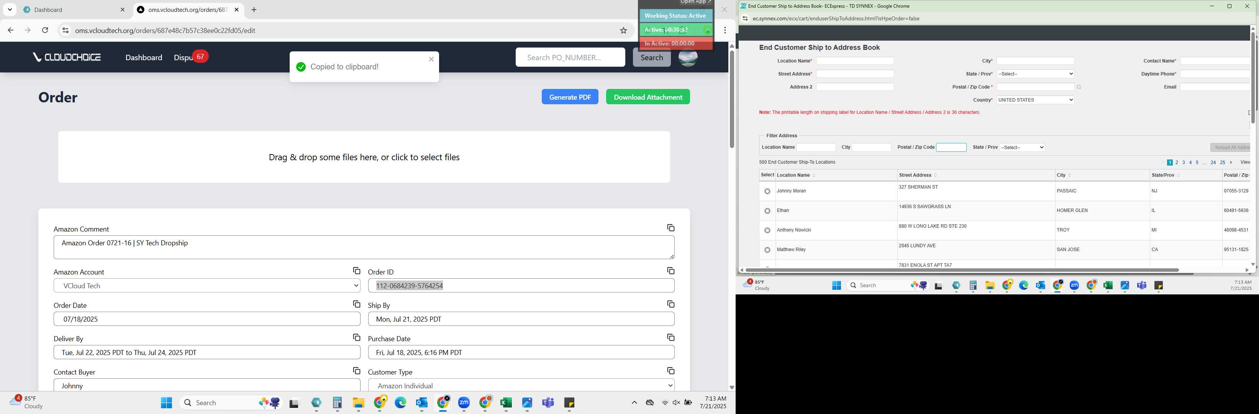Open Outlook from the bottom main taskbar

pos(421,403)
